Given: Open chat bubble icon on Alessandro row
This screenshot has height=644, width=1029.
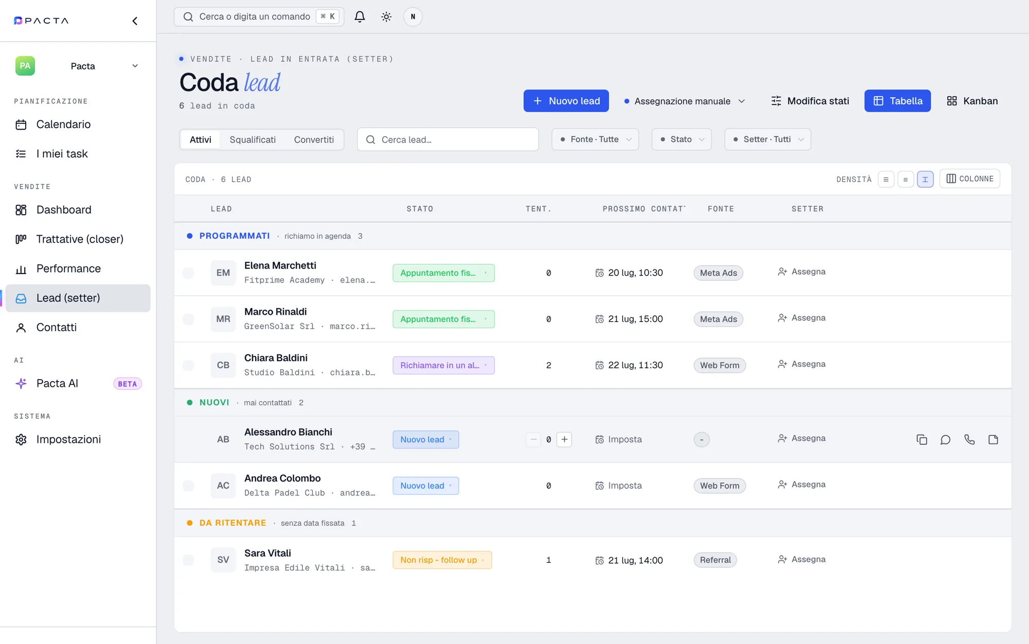Looking at the screenshot, I should pos(945,439).
